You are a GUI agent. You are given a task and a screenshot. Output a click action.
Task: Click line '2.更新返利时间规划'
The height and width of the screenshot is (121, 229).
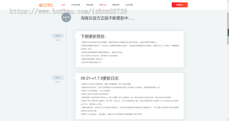pyautogui.click(x=121, y=87)
